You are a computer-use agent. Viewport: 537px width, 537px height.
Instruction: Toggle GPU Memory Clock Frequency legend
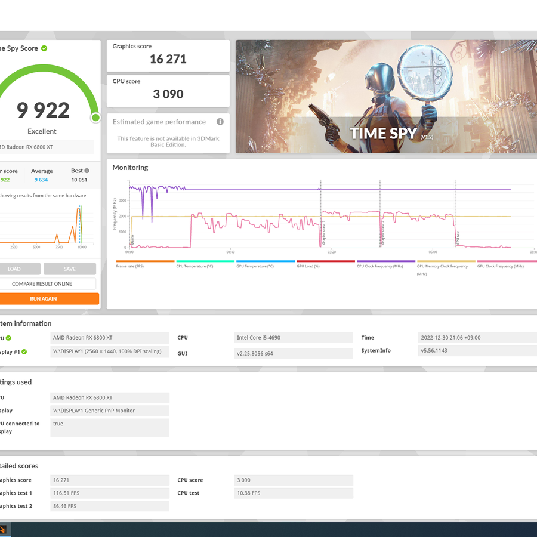446,268
